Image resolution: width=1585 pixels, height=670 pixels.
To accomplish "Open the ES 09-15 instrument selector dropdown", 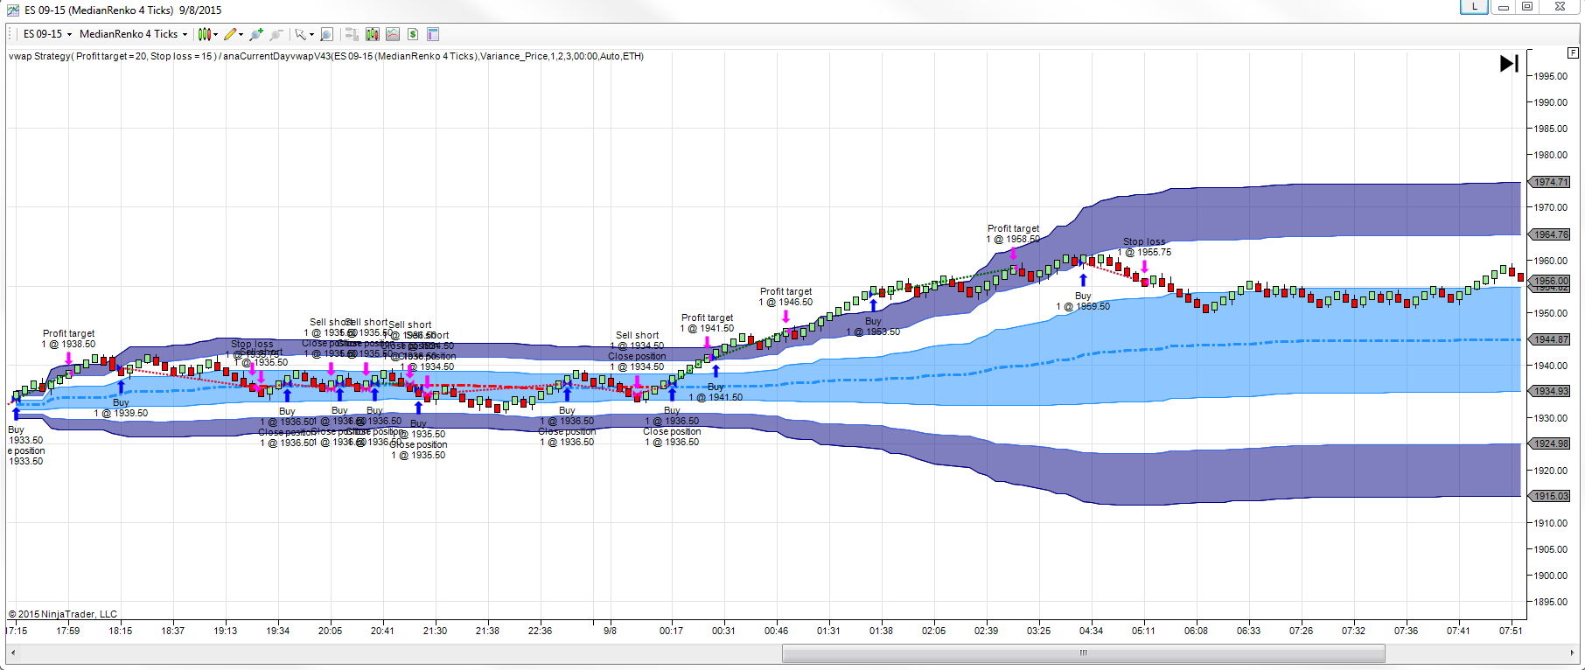I will [47, 34].
